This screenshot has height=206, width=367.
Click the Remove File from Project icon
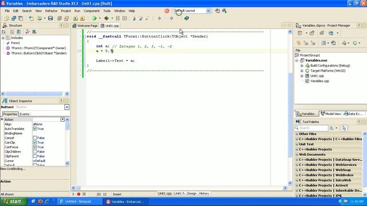tap(83, 18)
